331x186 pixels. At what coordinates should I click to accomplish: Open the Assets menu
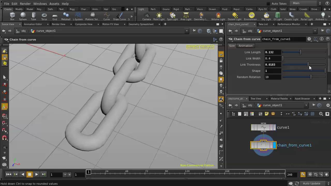coord(54,4)
